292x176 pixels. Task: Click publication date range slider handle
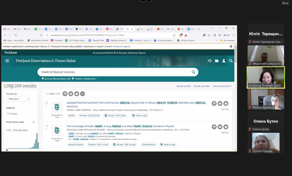click(7, 150)
